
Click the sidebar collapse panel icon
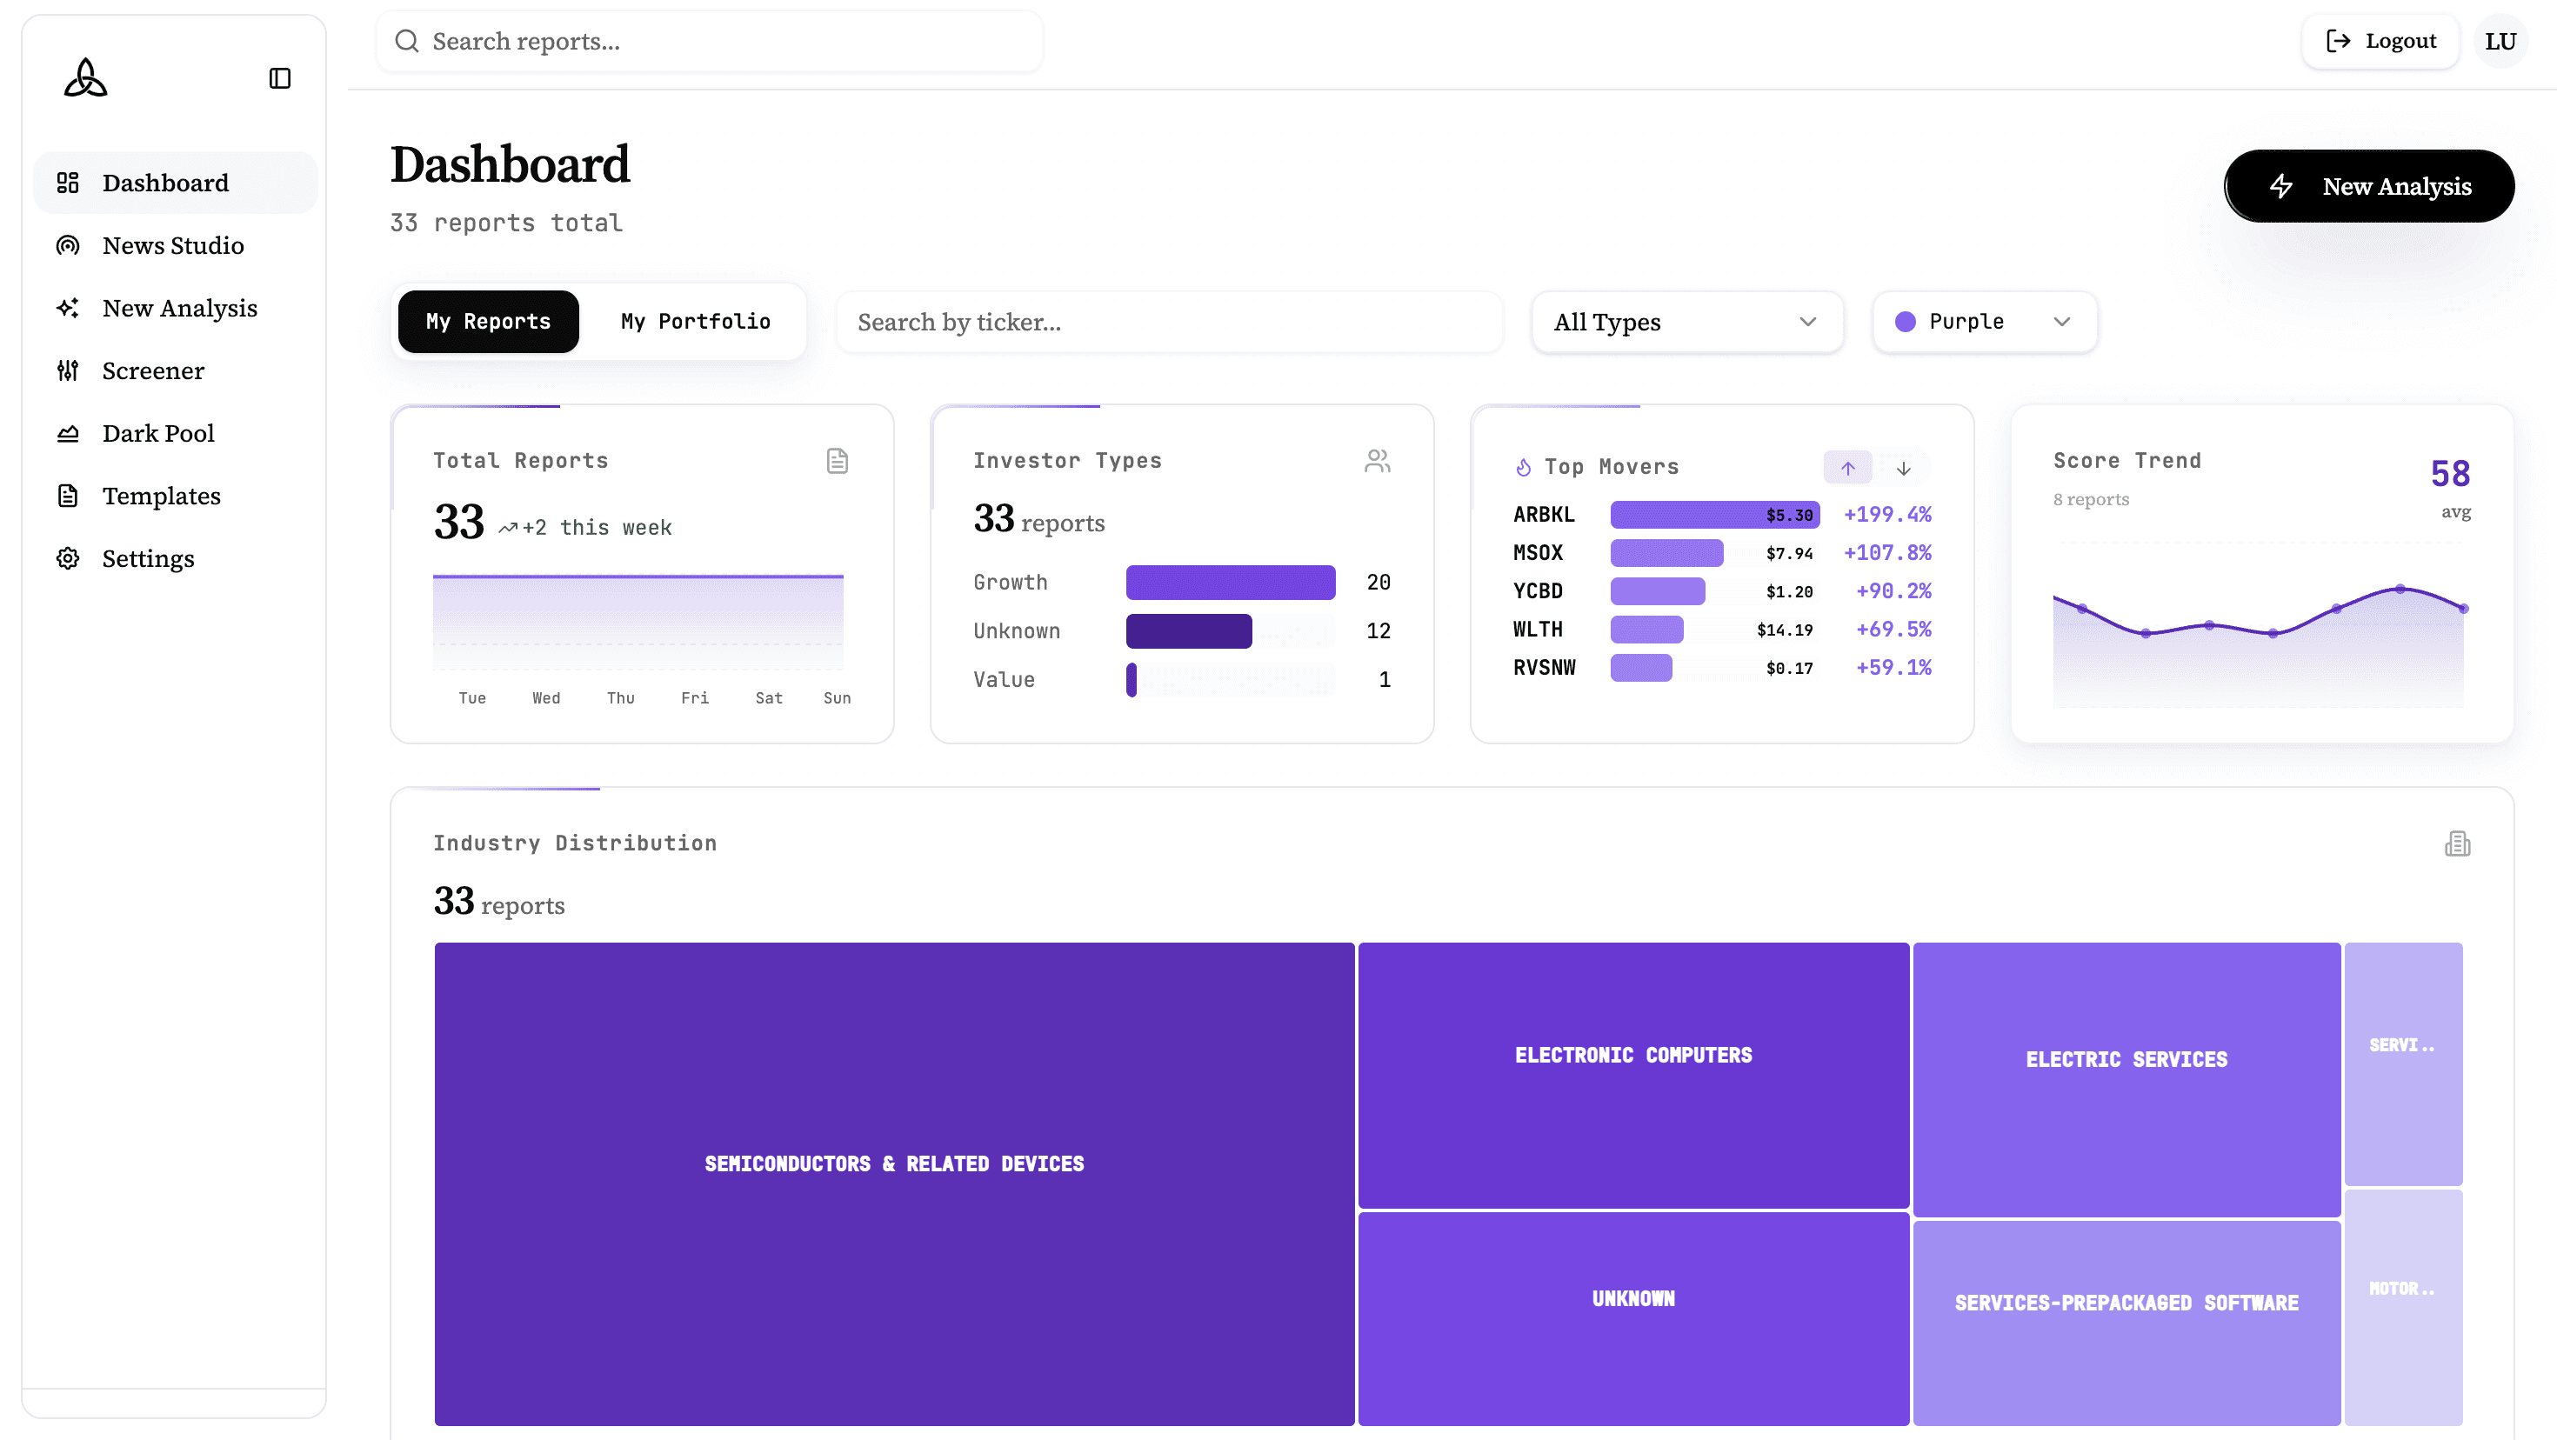pos(280,78)
